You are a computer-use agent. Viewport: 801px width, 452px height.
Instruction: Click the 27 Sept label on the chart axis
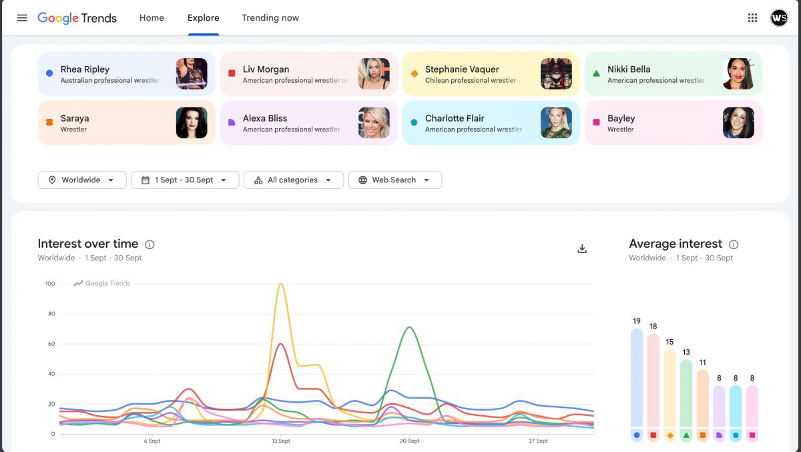point(538,441)
